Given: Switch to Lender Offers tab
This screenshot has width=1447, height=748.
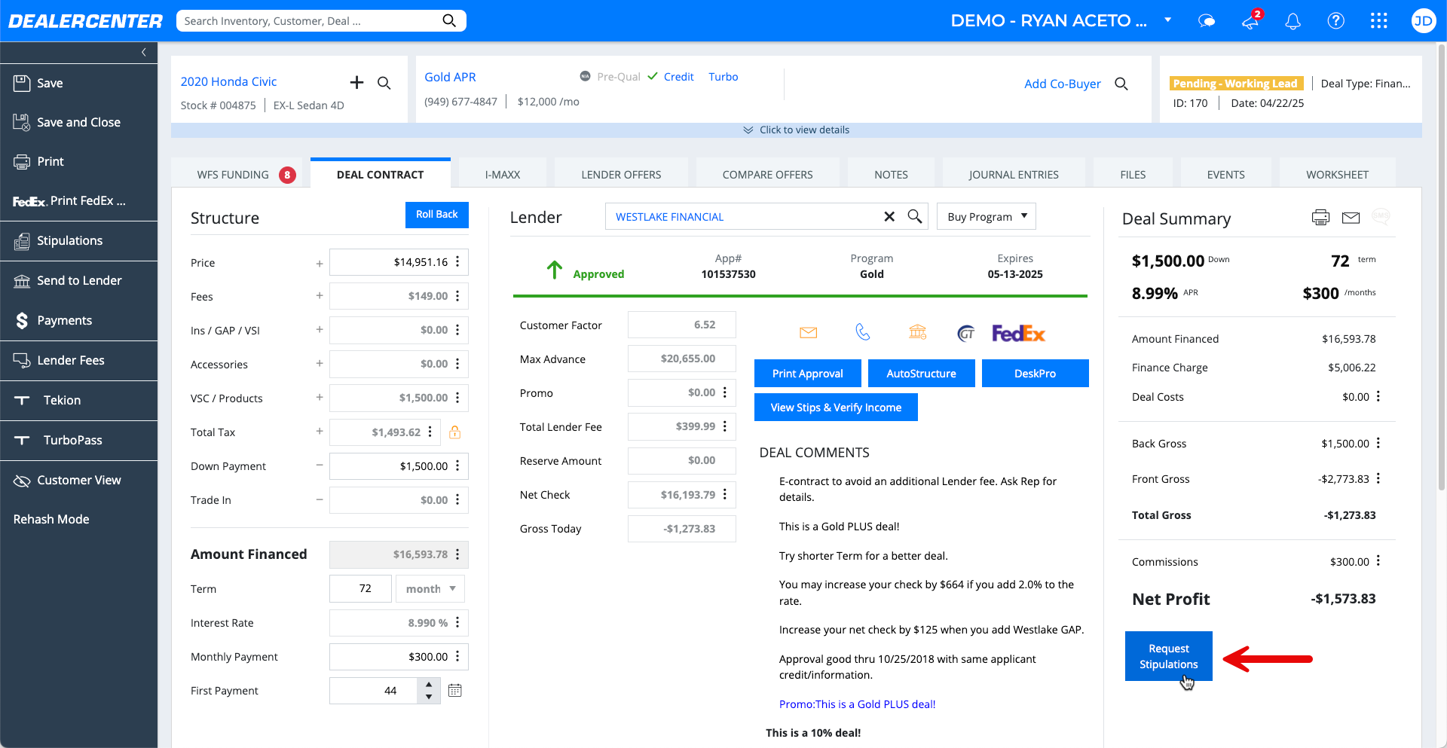Looking at the screenshot, I should (621, 174).
